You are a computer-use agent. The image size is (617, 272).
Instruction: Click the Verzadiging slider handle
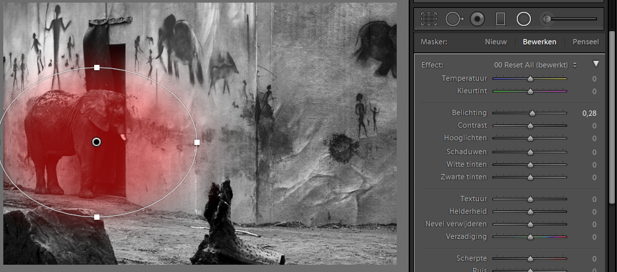530,237
